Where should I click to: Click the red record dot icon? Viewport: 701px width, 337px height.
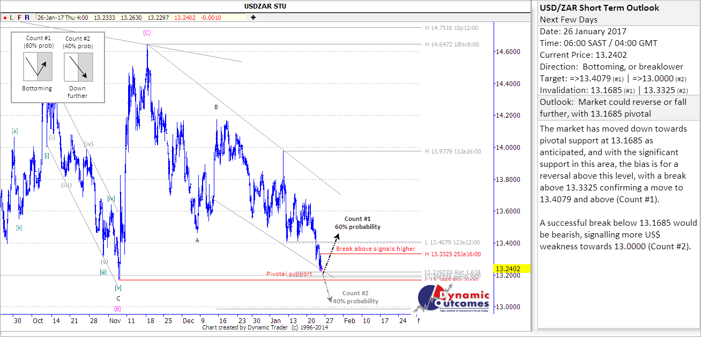[x=4, y=17]
